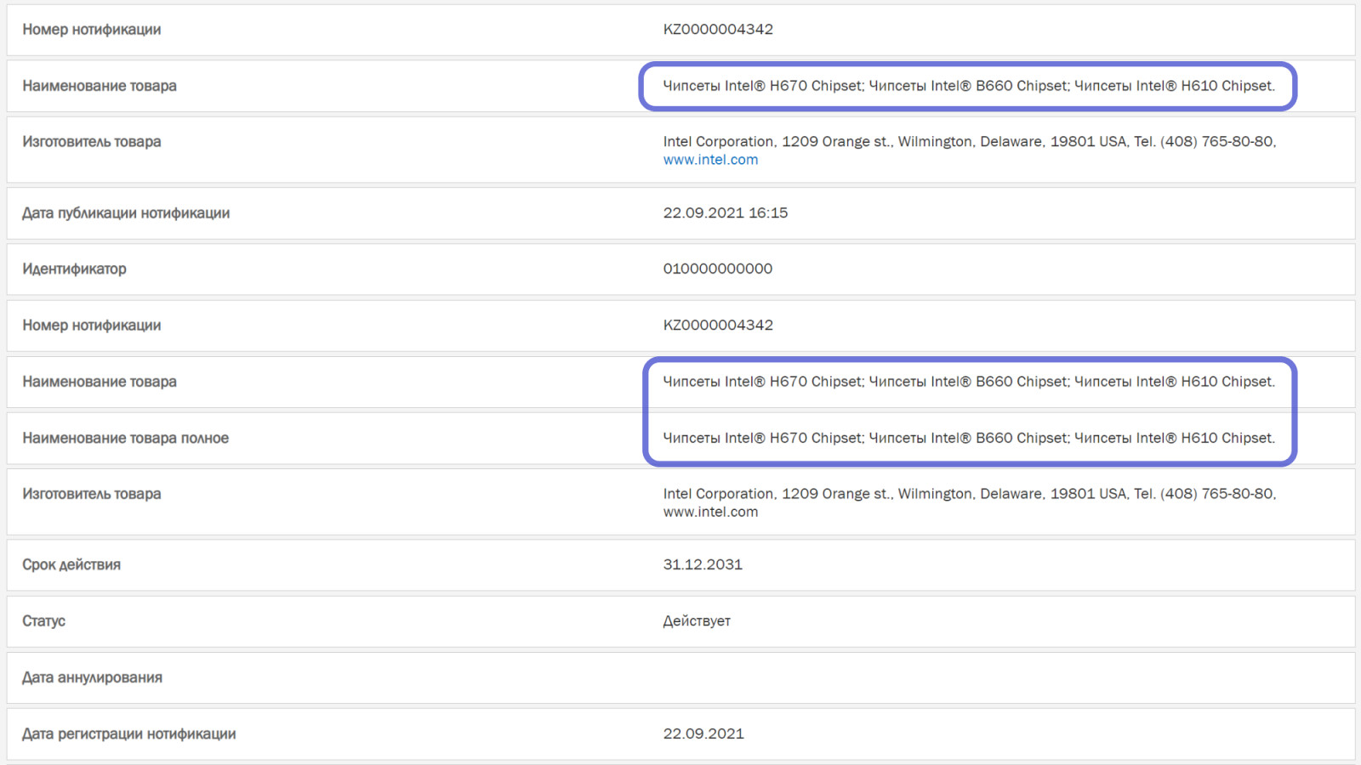Click the 'Дата публикации нотификации' label
The image size is (1361, 765).
pos(126,213)
